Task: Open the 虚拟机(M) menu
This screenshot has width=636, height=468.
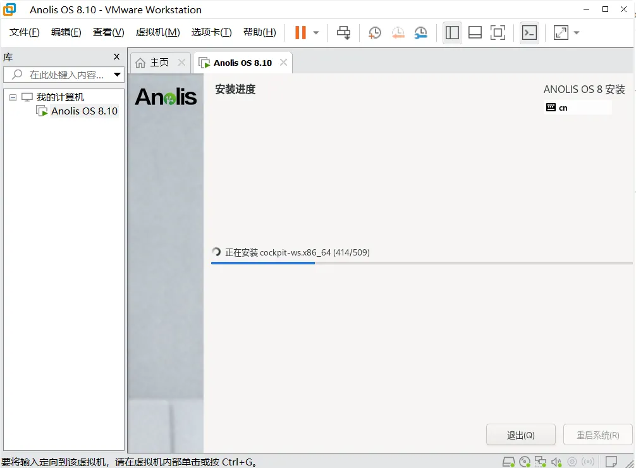Action: pyautogui.click(x=158, y=32)
